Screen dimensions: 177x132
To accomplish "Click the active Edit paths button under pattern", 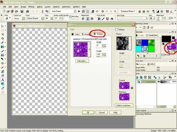I will coord(82,61).
